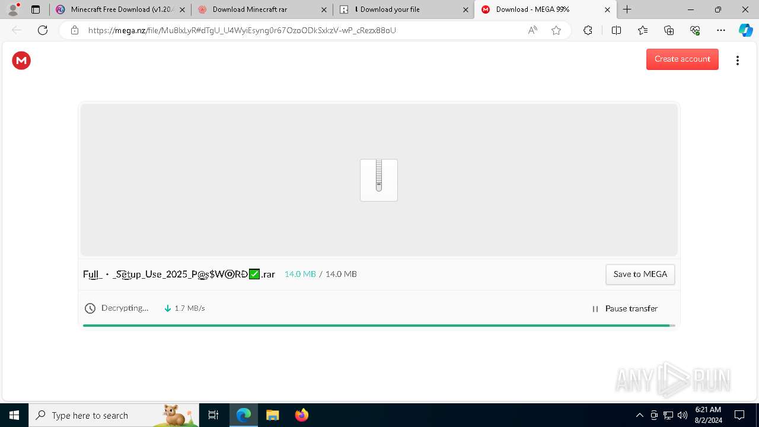Close the Download Minecraft rar tab
This screenshot has height=427, width=759.
tap(324, 9)
